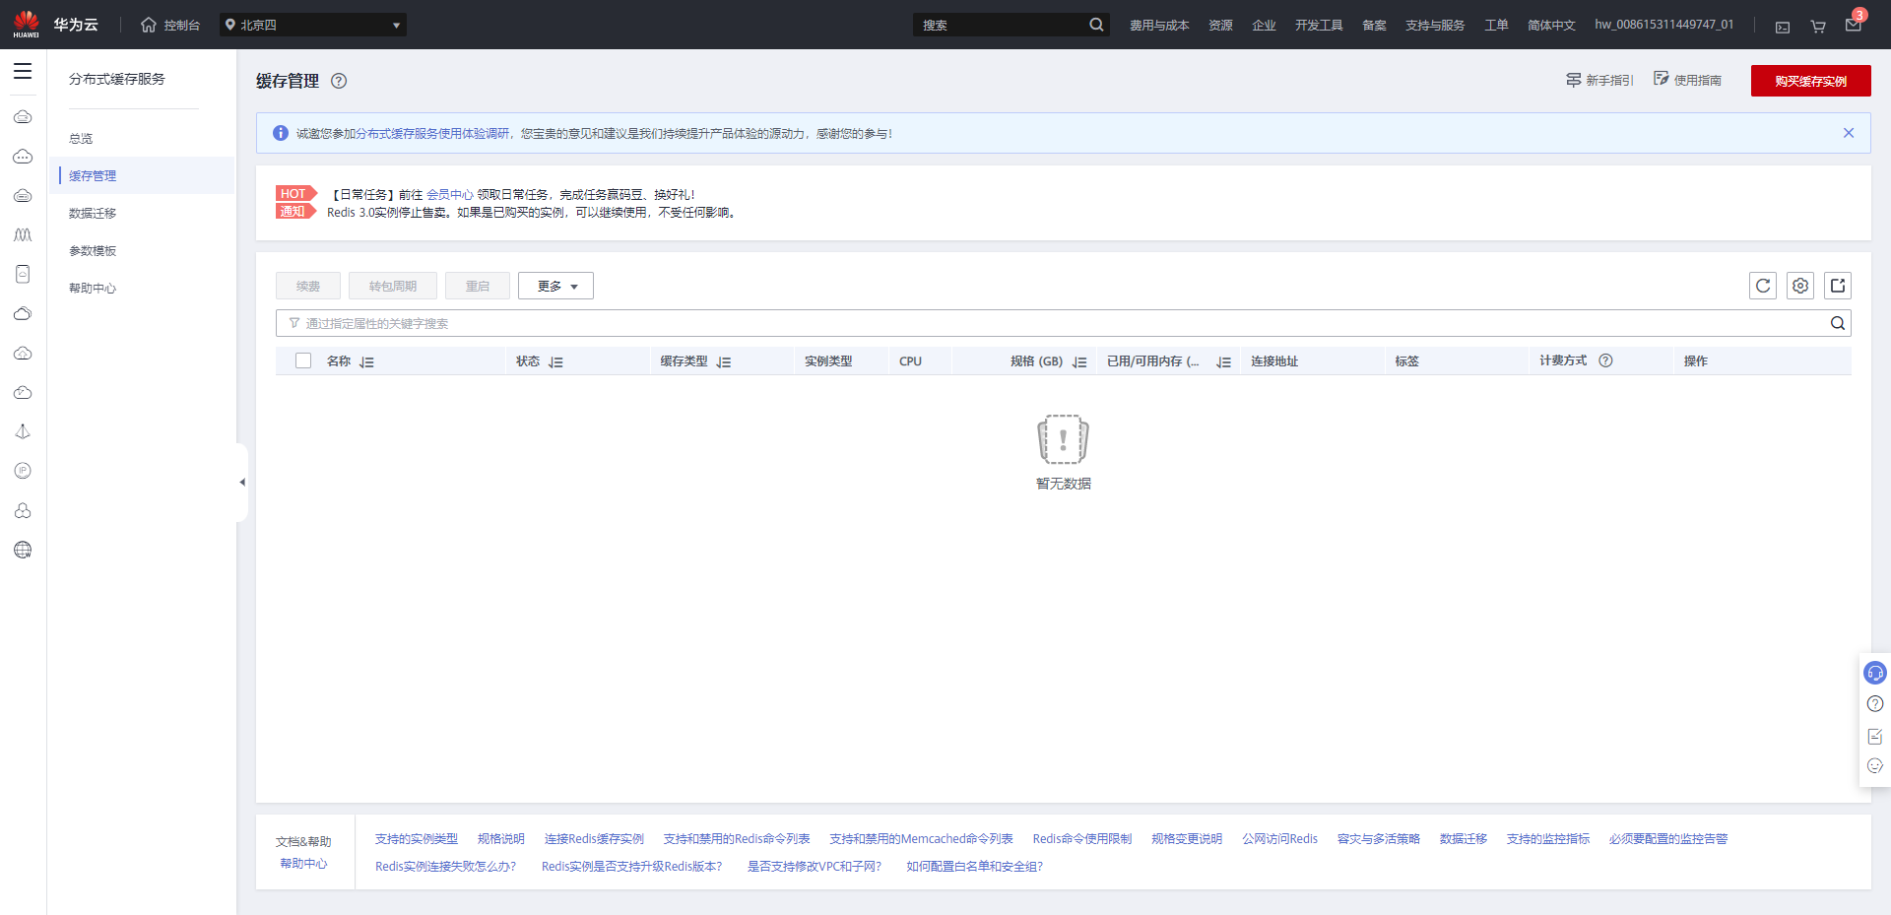This screenshot has height=915, width=1891.
Task: Open 参数模板 in the sidebar
Action: pos(93,251)
